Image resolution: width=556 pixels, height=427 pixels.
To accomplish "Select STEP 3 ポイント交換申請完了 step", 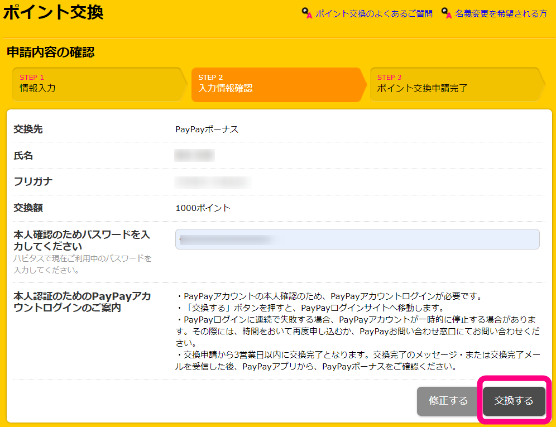I will coord(457,85).
